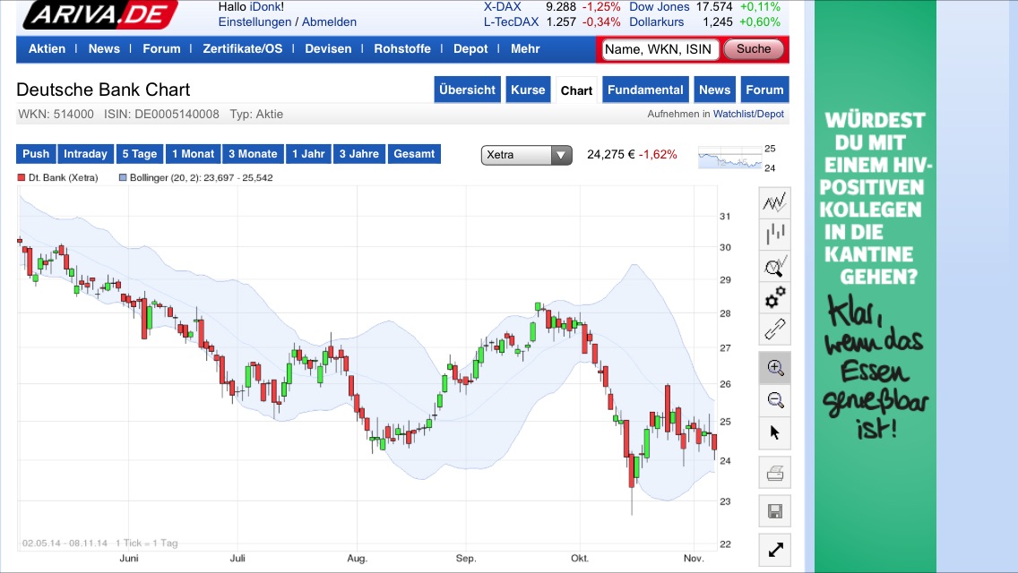The image size is (1018, 573).
Task: Expand chart to fullscreen
Action: tap(774, 550)
